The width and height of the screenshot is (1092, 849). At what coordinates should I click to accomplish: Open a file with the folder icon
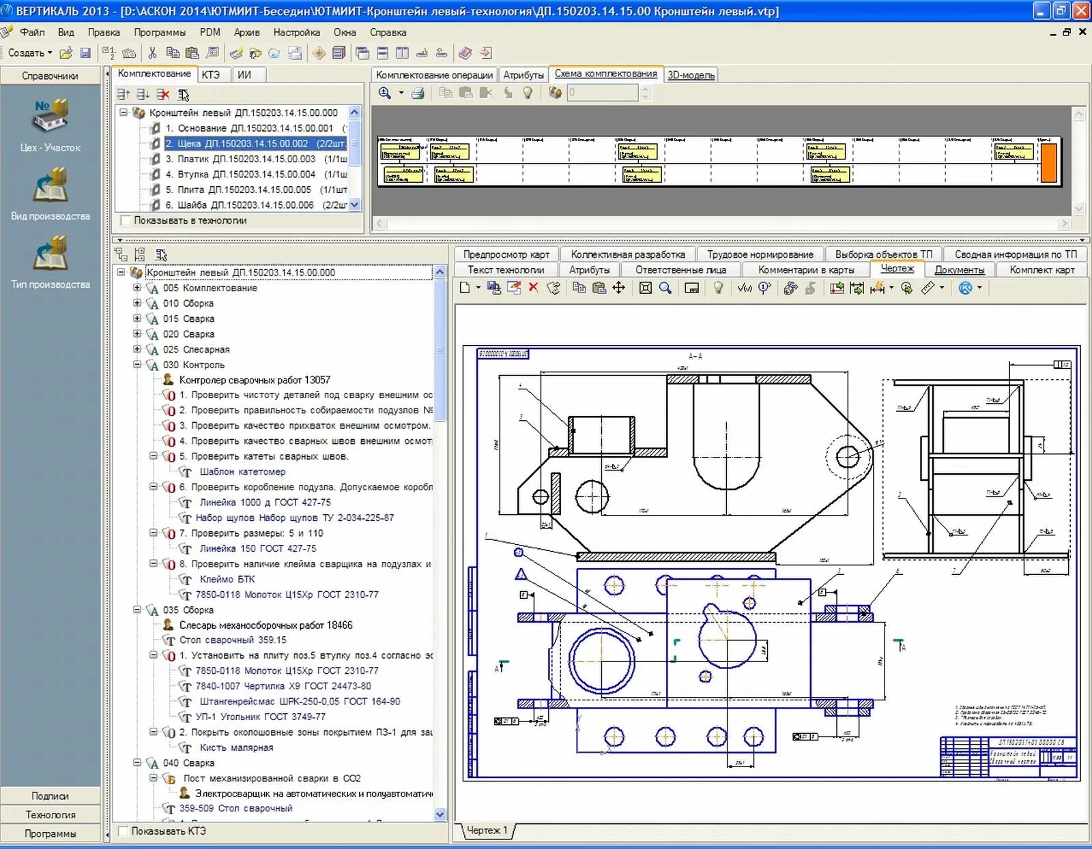click(x=66, y=53)
